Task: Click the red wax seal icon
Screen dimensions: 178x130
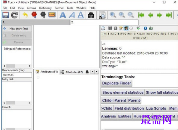Action: coord(34,15)
